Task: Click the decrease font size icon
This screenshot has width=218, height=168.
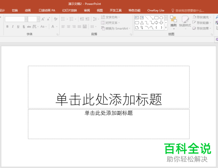Action: coord(48,19)
